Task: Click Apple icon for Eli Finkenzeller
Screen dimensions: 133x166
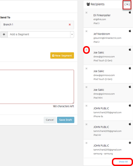Action: click(x=130, y=12)
